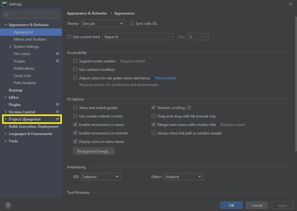
Task: Expand the Editor settings section
Action: [x=5, y=97]
